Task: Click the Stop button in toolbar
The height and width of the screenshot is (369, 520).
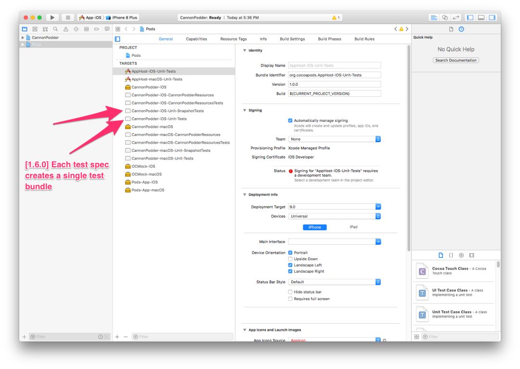Action: 68,18
